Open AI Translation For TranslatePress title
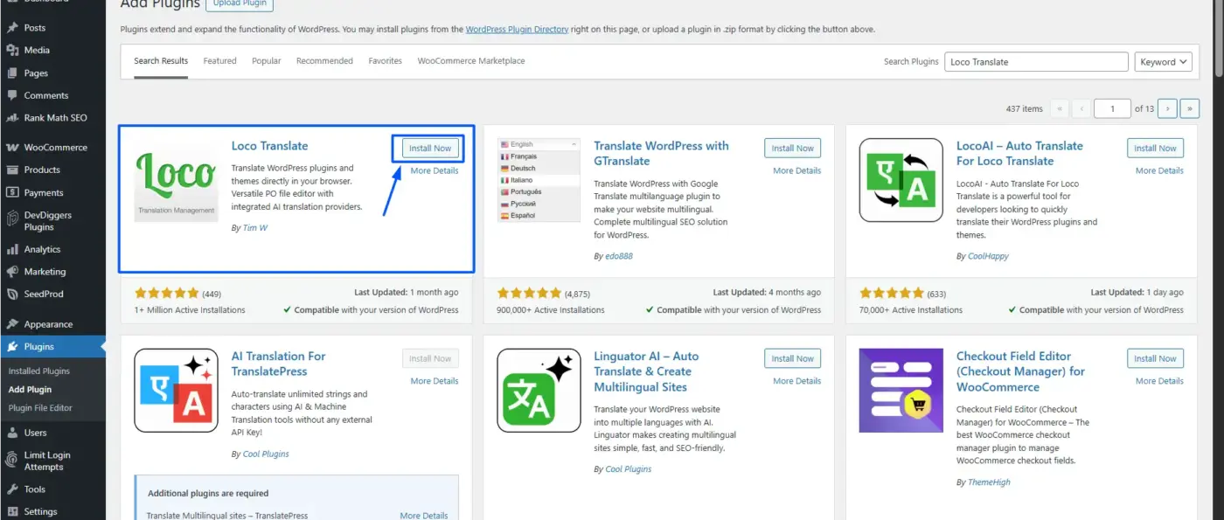 279,364
